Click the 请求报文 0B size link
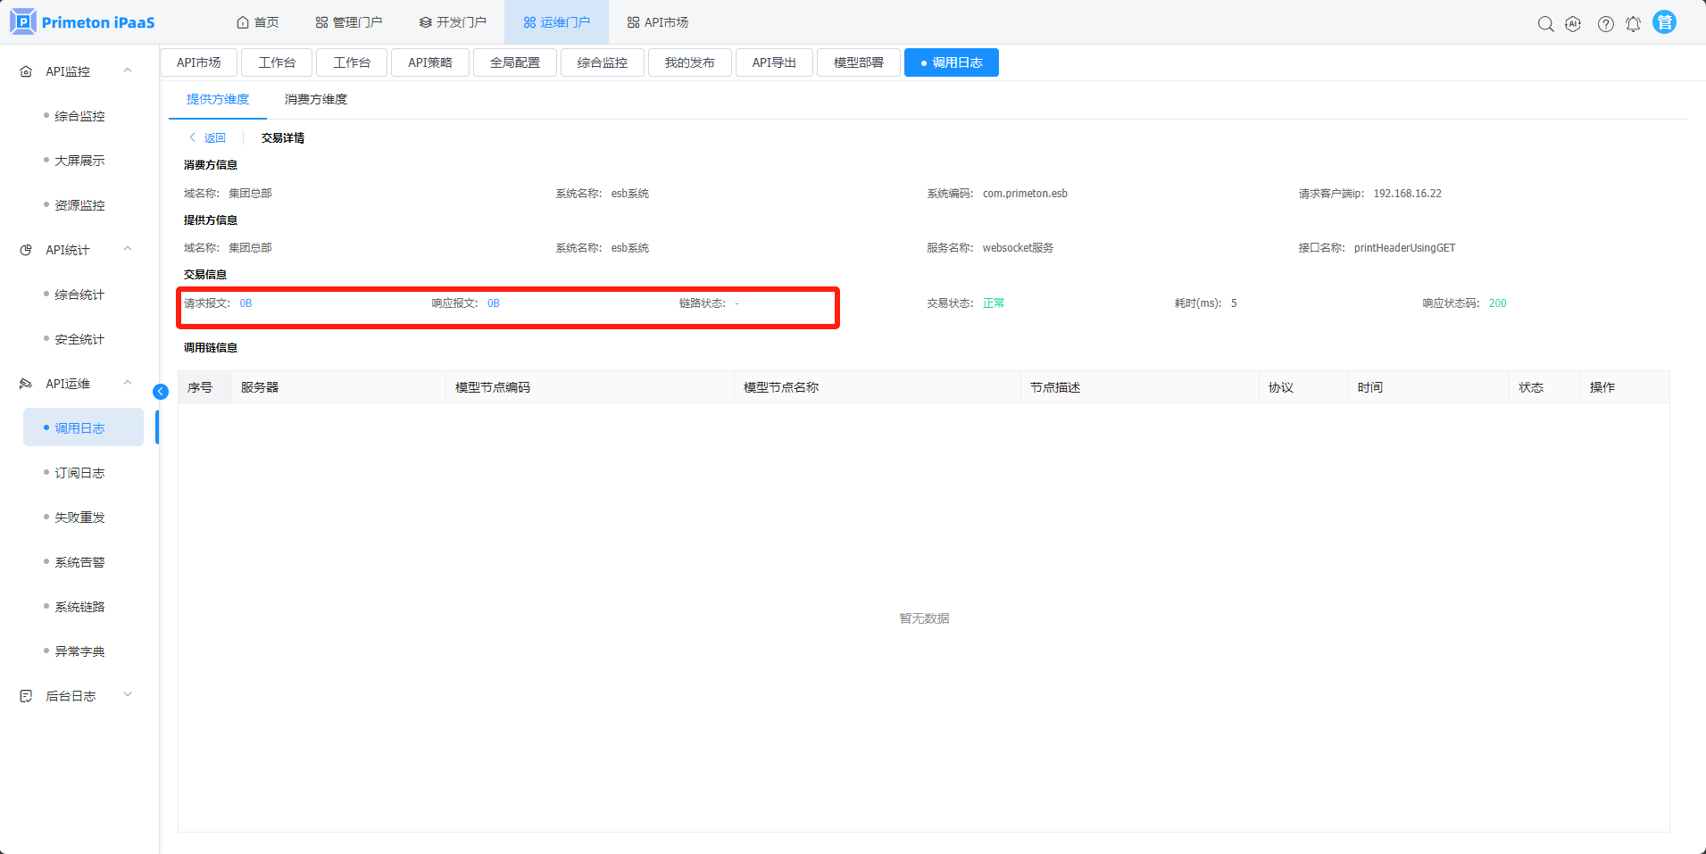1706x854 pixels. (245, 303)
